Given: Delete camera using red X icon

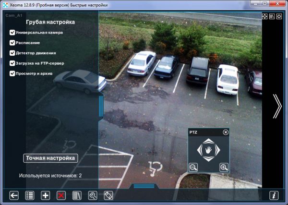Looking at the screenshot, I should click(61, 195).
